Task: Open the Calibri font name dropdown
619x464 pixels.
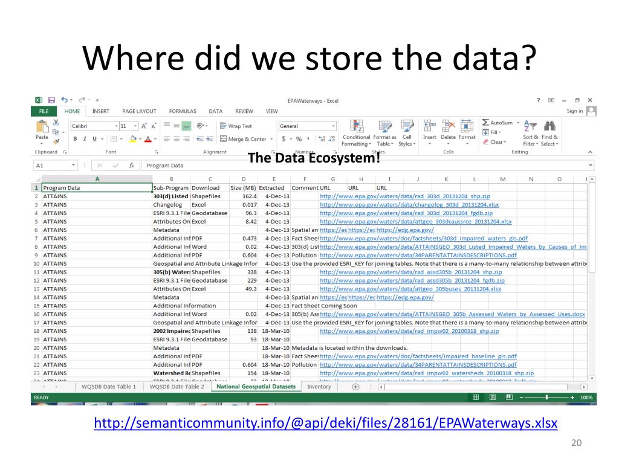Action: [116, 126]
